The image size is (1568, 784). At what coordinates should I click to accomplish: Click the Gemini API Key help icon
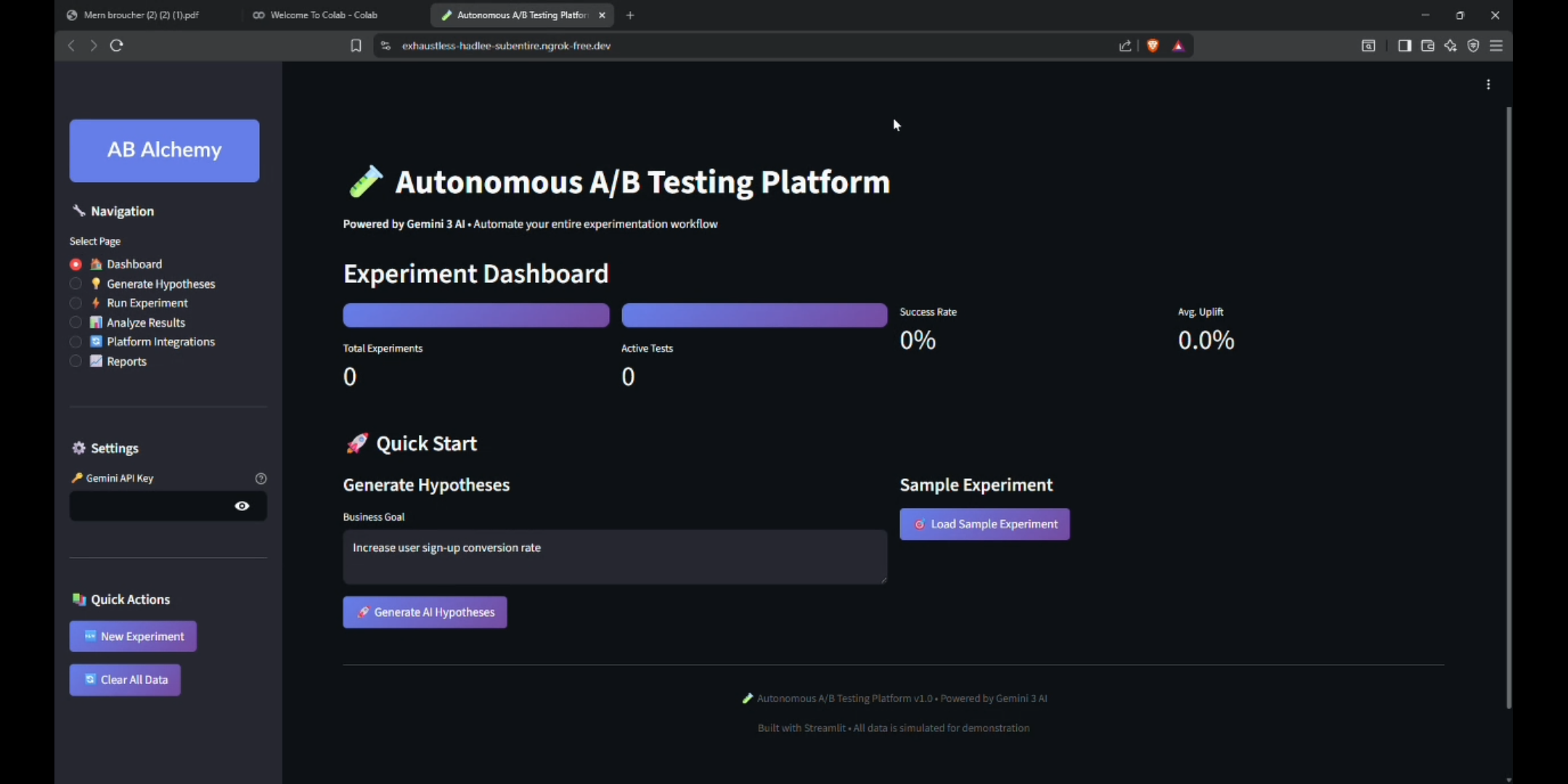click(261, 478)
